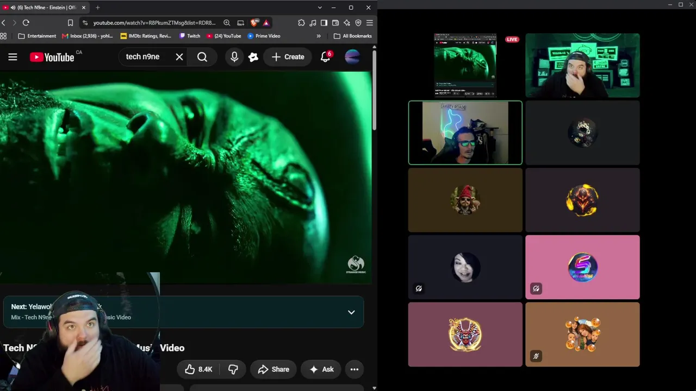The image size is (696, 391).
Task: Open the tab search dropdown arrow
Action: [x=319, y=8]
